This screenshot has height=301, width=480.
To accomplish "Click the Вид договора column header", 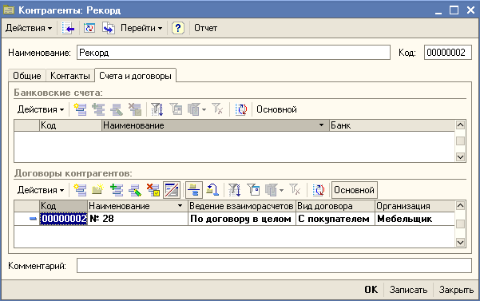I will 335,206.
